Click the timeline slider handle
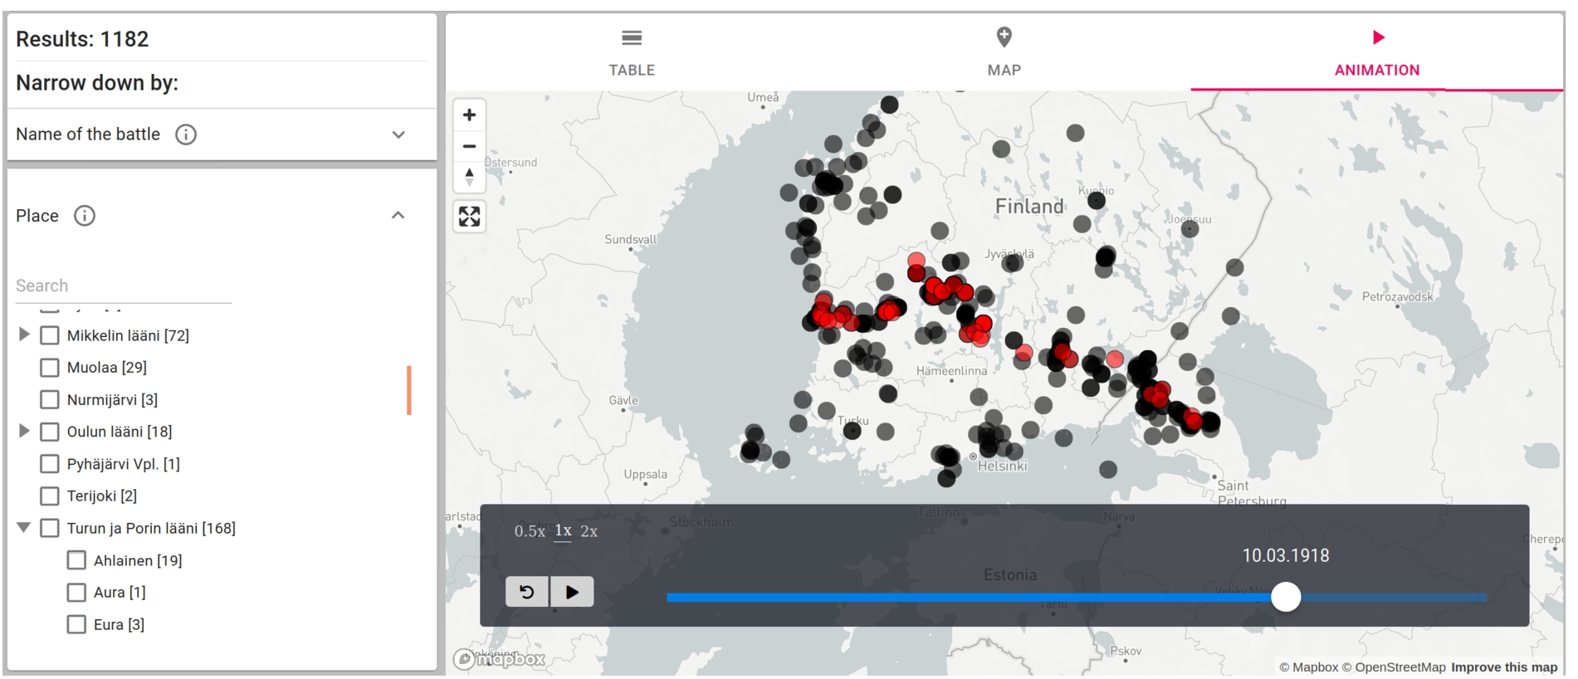The width and height of the screenshot is (1578, 679). click(x=1286, y=597)
